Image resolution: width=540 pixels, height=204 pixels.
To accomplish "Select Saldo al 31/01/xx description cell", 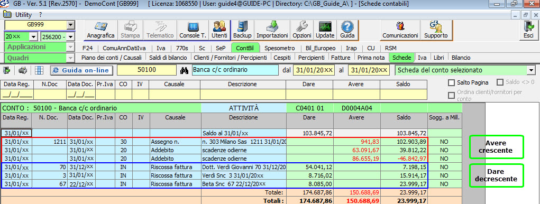I will (244, 133).
